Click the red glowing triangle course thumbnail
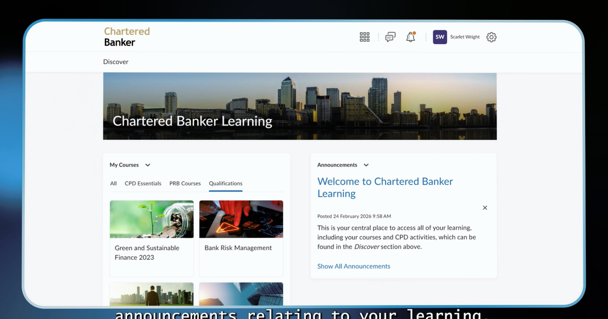The width and height of the screenshot is (608, 319). 241,219
